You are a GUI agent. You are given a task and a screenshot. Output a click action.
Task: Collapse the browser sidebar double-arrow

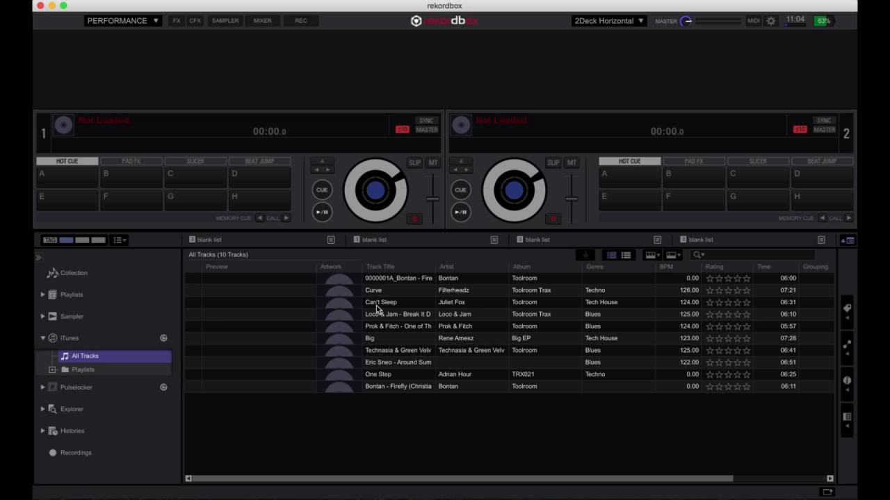pyautogui.click(x=39, y=258)
